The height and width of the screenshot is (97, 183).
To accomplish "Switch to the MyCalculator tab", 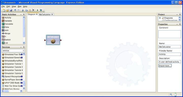I will [45, 14].
